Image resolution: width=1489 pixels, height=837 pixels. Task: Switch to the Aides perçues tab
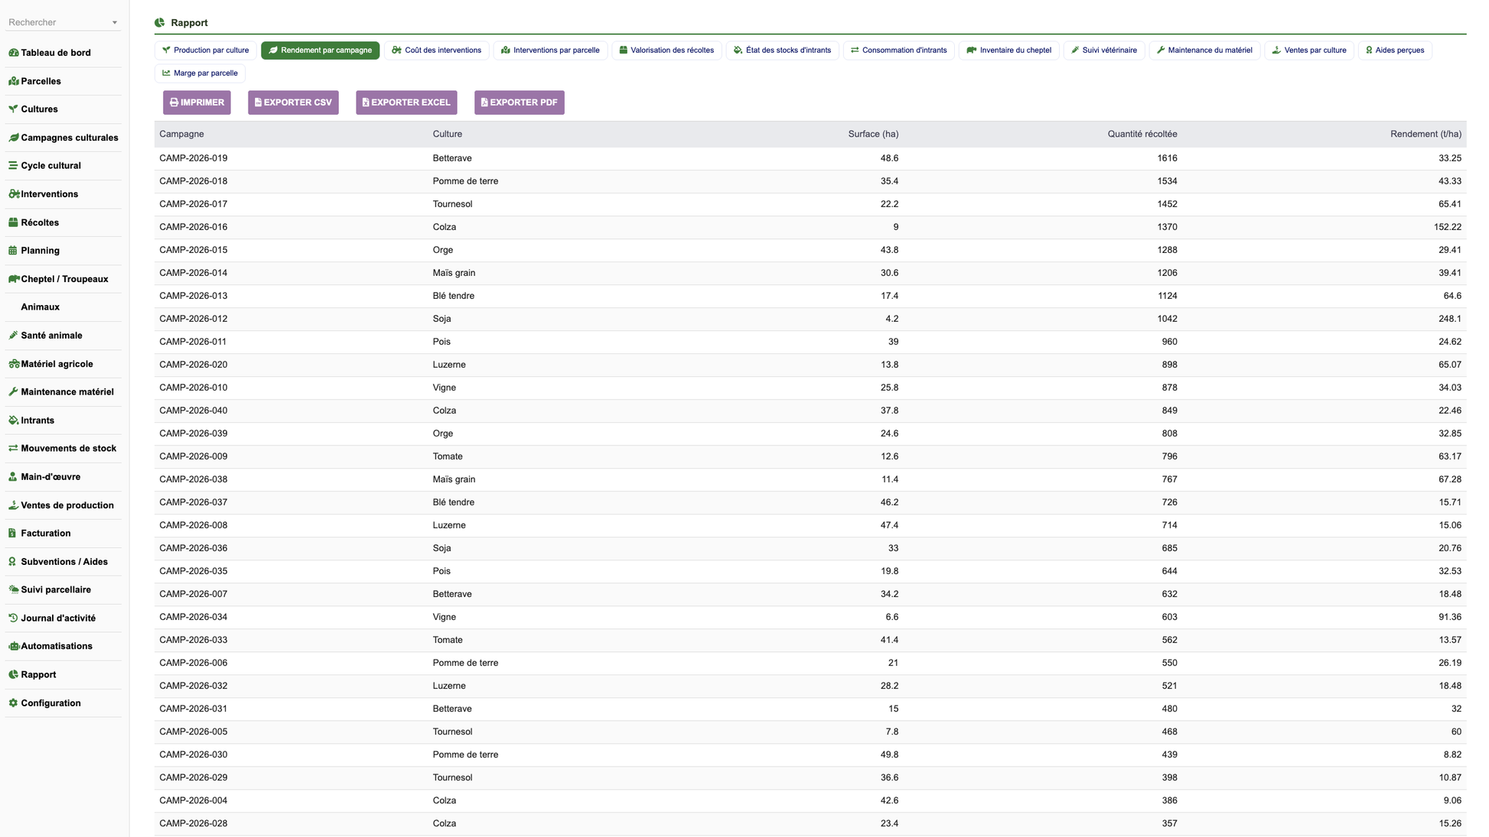pyautogui.click(x=1395, y=50)
